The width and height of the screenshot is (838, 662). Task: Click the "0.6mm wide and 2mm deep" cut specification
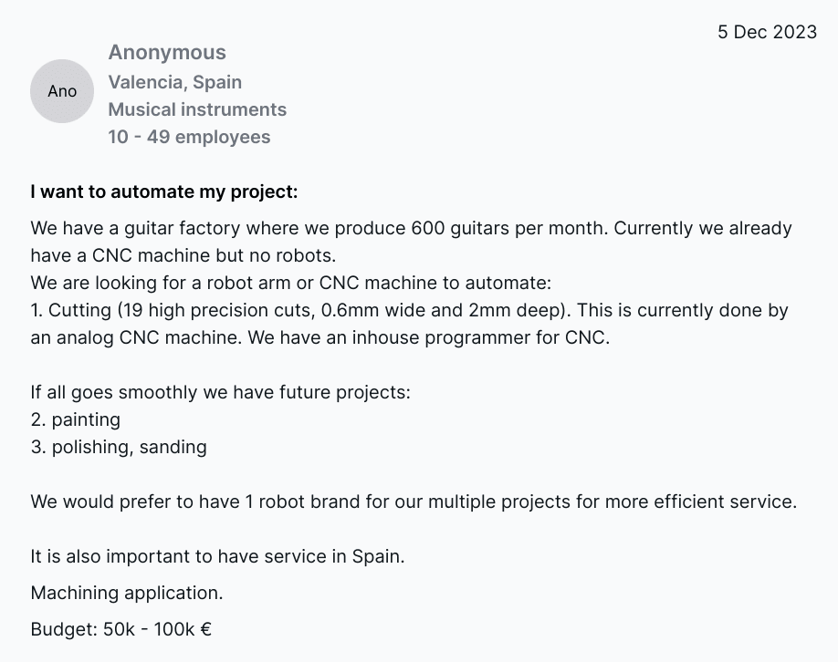click(431, 310)
